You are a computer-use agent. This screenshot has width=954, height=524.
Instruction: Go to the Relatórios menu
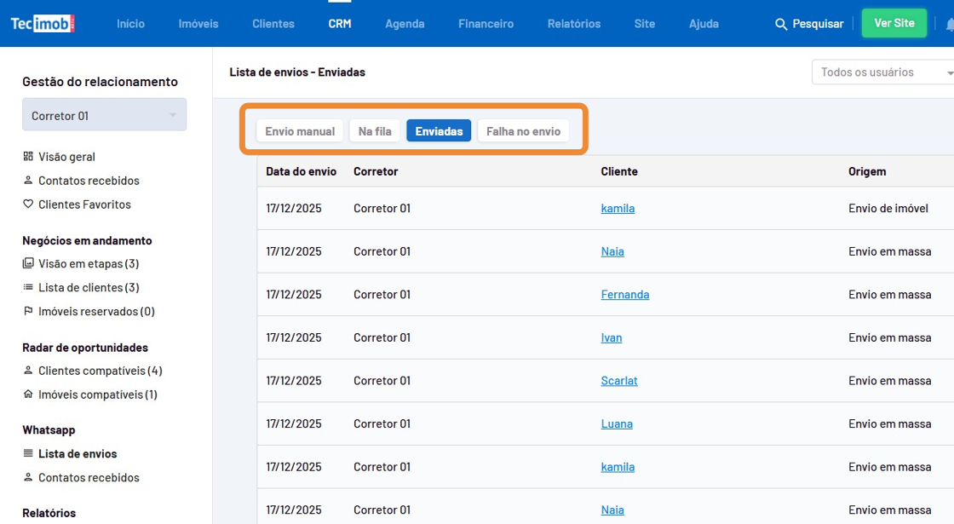coord(573,24)
